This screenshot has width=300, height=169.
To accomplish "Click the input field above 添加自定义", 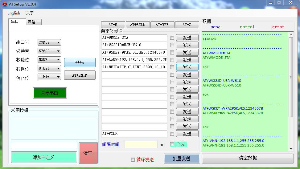I will 44,145.
